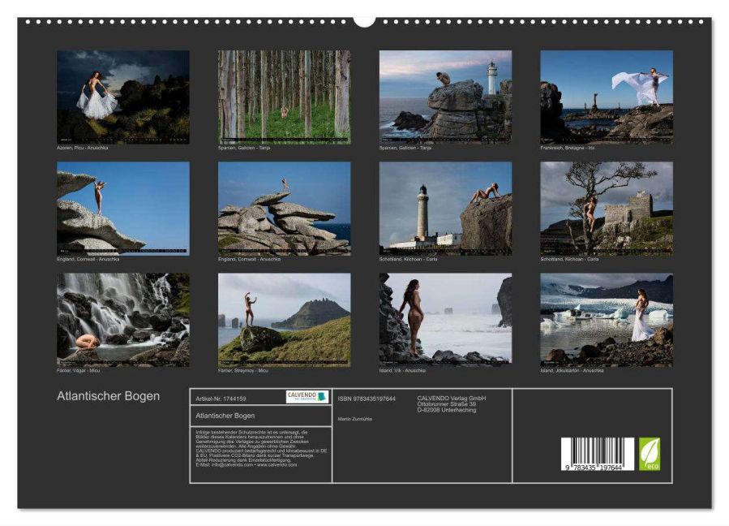Screen dimensions: 729x526
Task: Select the Schottland castle ruin and tree thumbnail
Action: 607,208
